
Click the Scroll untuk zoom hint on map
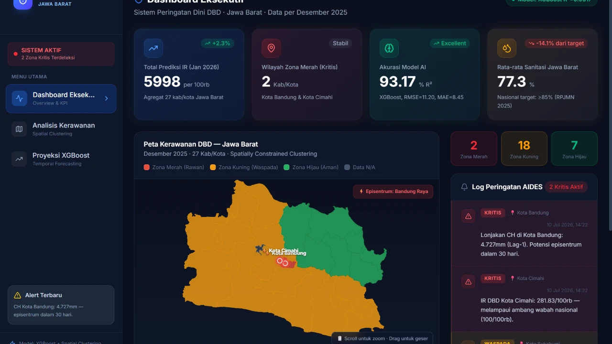point(382,338)
